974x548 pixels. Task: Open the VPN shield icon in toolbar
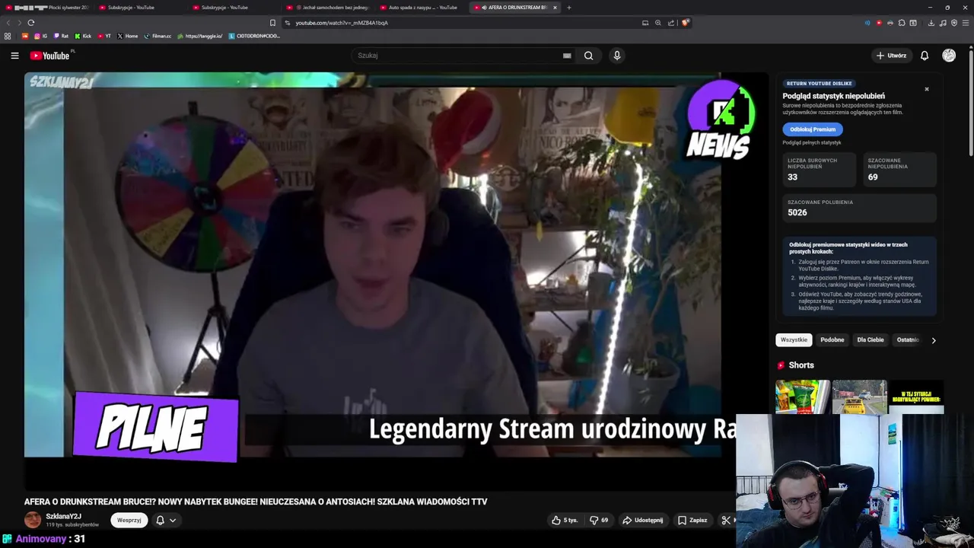coord(954,23)
